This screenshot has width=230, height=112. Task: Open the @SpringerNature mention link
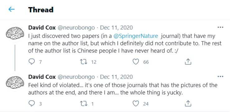(136, 36)
